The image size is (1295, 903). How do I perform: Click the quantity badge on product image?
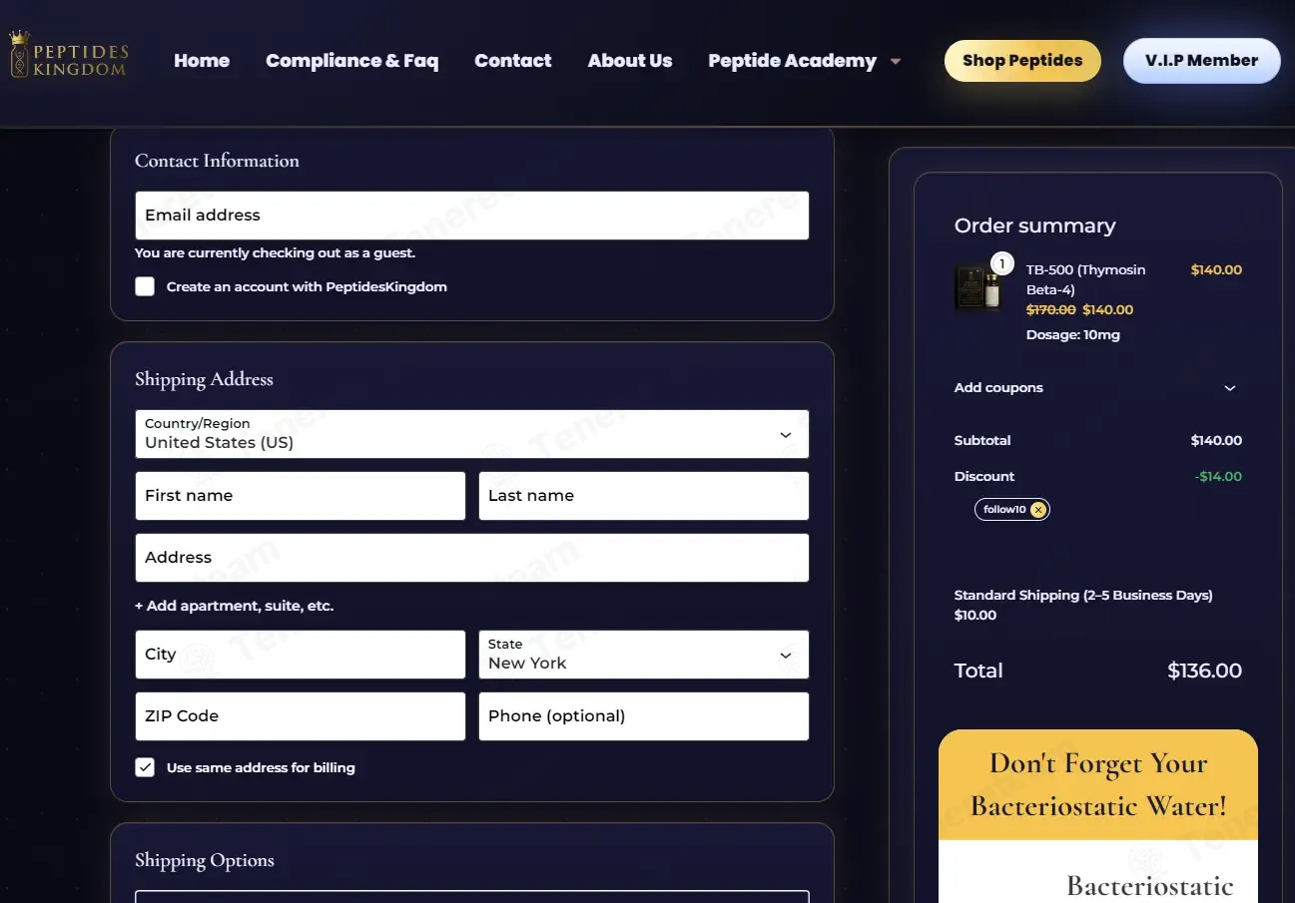point(1001,264)
